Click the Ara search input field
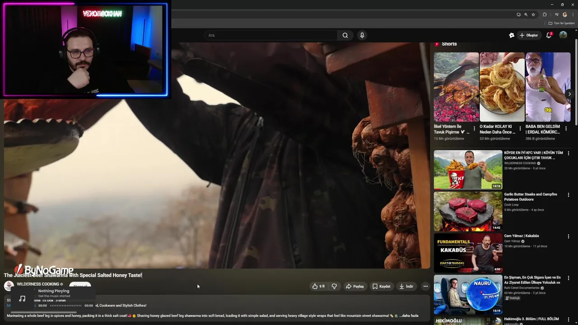 coord(271,35)
